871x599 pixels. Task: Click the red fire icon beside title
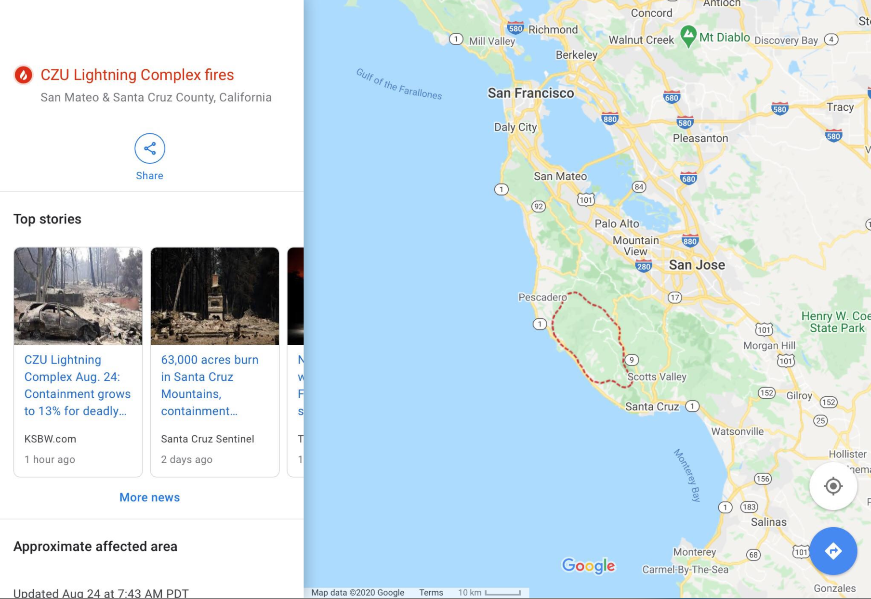coord(23,75)
